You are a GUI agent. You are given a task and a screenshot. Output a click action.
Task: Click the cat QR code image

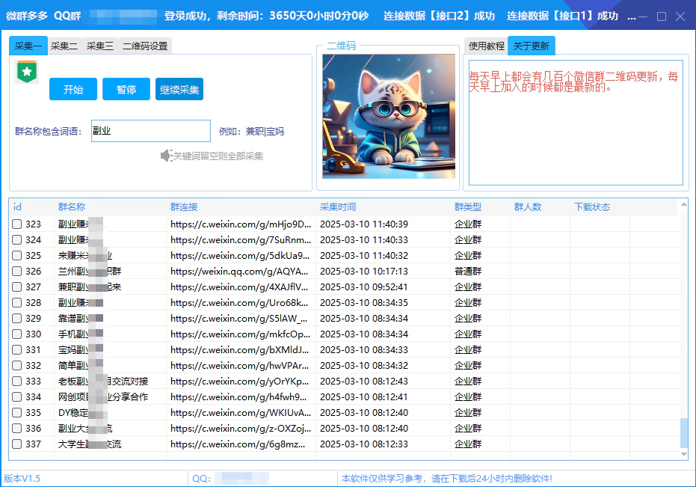(389, 116)
